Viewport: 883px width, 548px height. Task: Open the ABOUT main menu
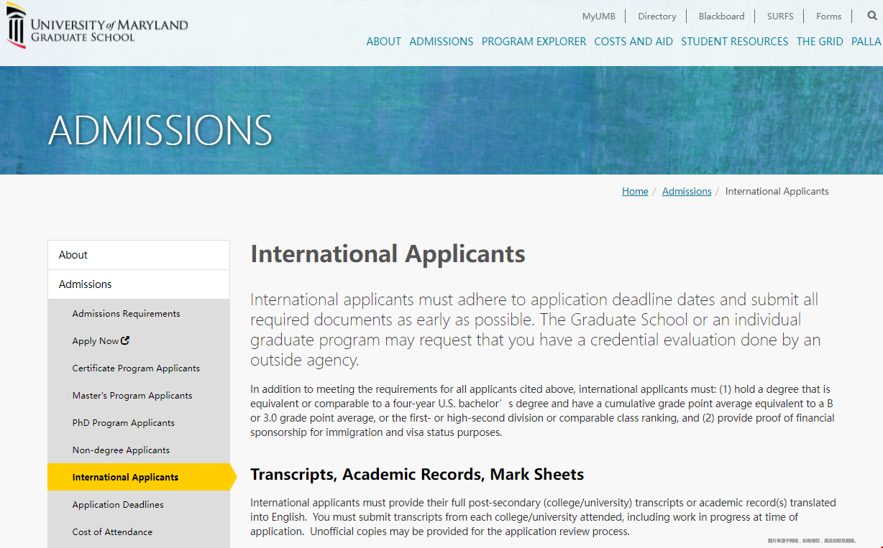pyautogui.click(x=383, y=42)
